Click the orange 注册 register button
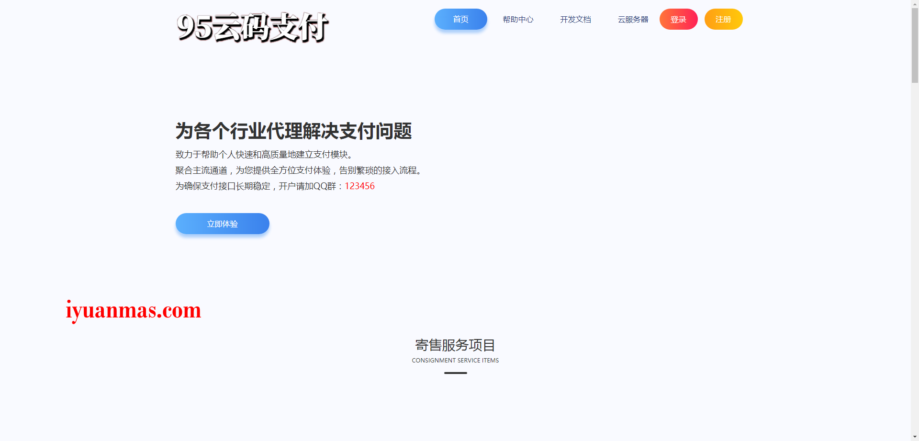Screen dimensions: 919x441 723,19
